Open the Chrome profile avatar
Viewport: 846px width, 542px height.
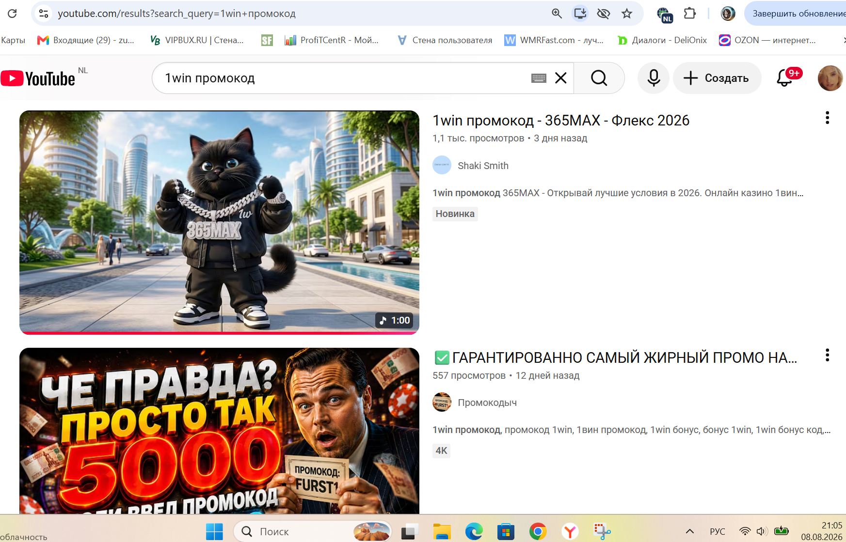click(x=728, y=14)
